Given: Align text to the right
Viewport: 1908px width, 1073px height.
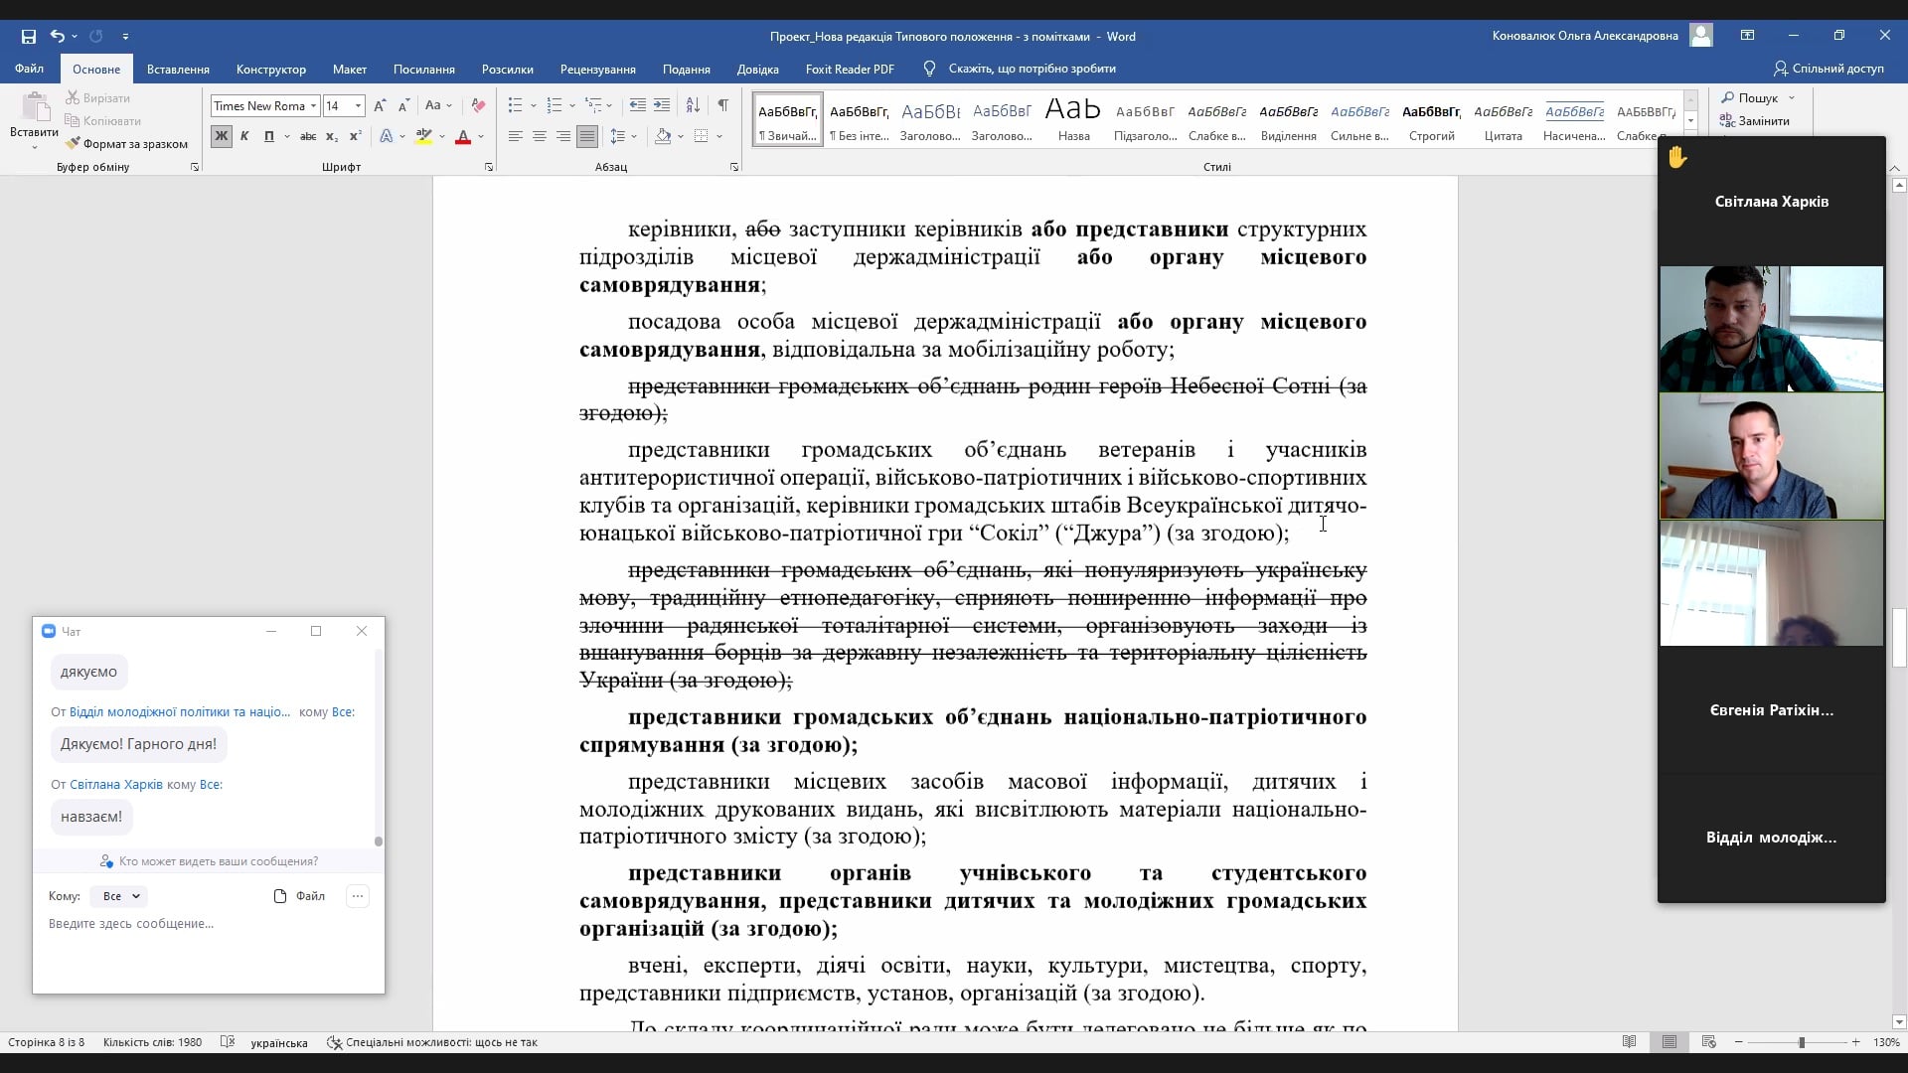Looking at the screenshot, I should pos(563,136).
